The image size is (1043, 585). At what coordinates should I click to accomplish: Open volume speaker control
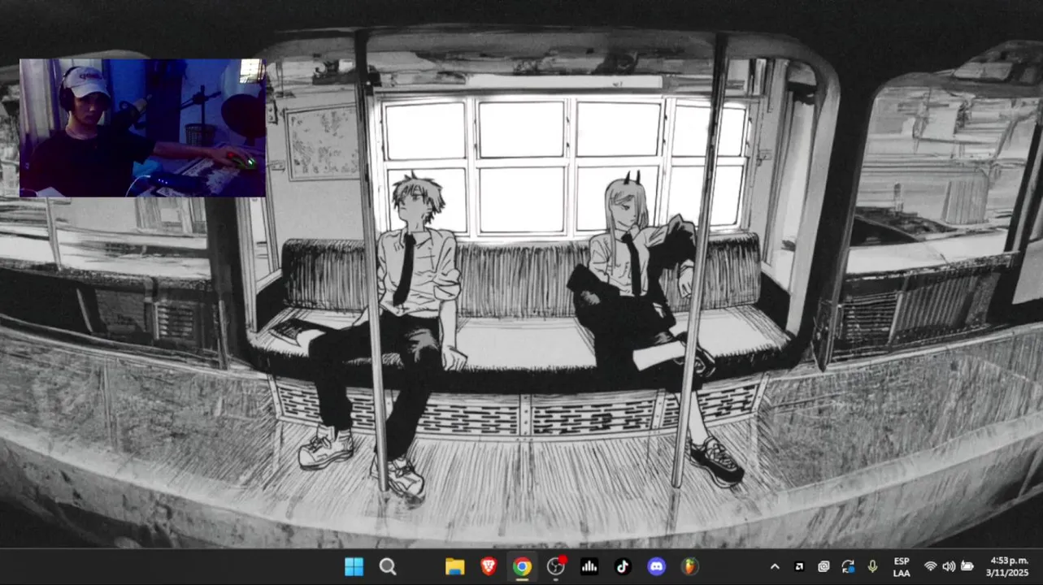pyautogui.click(x=949, y=566)
